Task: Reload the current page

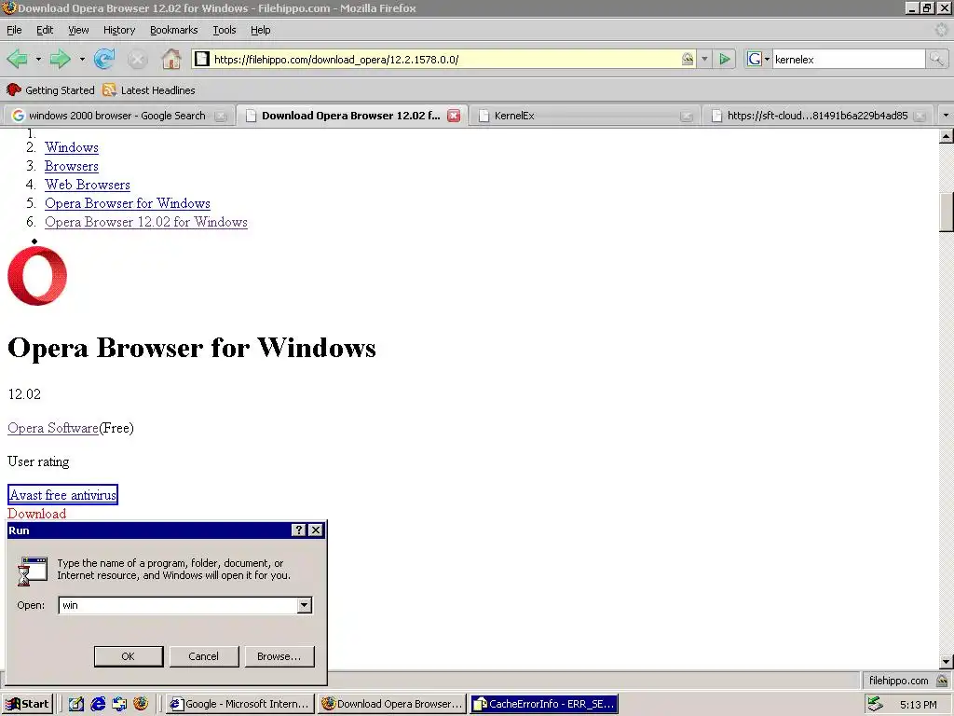Action: tap(104, 59)
